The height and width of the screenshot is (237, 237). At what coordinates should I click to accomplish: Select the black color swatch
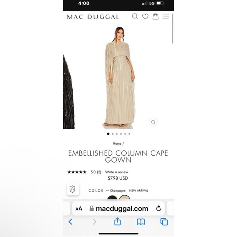112,197
